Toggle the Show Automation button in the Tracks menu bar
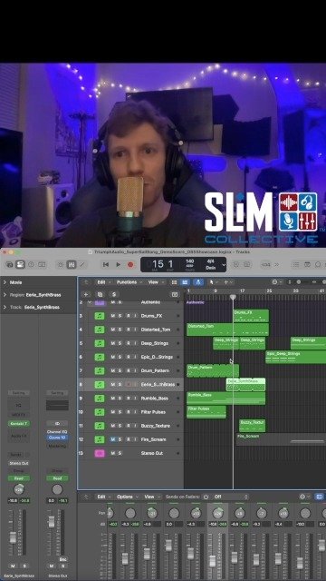Image resolution: width=326 pixels, height=581 pixels. pyautogui.click(x=174, y=282)
